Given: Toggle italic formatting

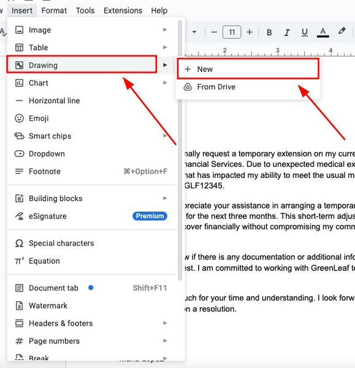Looking at the screenshot, I should pos(287,32).
